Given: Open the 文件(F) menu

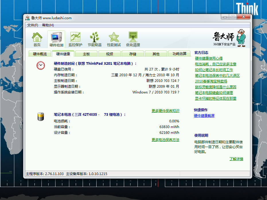Looking at the screenshot, I should tap(32, 25).
